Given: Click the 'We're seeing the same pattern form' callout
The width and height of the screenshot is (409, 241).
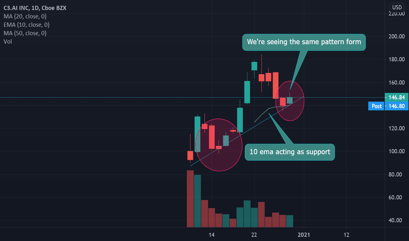Looking at the screenshot, I should click(x=304, y=42).
